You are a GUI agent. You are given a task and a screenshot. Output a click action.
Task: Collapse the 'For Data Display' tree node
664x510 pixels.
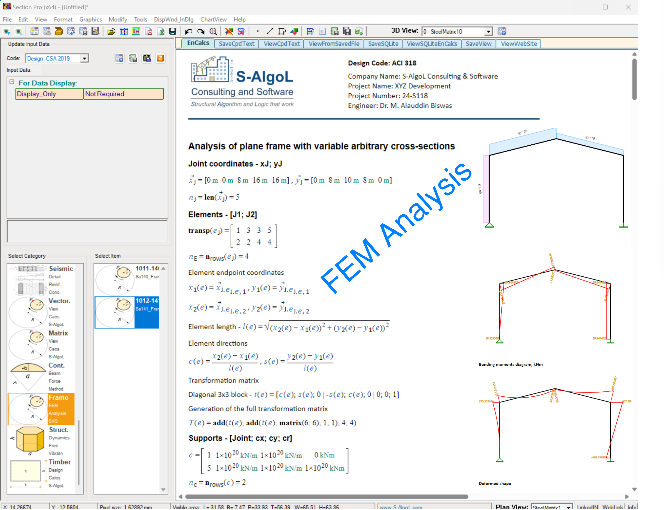12,82
